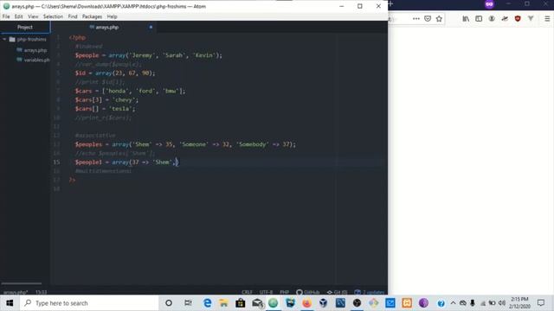This screenshot has width=554, height=311.
Task: Bookmark this page with the star icon
Action: point(439,19)
